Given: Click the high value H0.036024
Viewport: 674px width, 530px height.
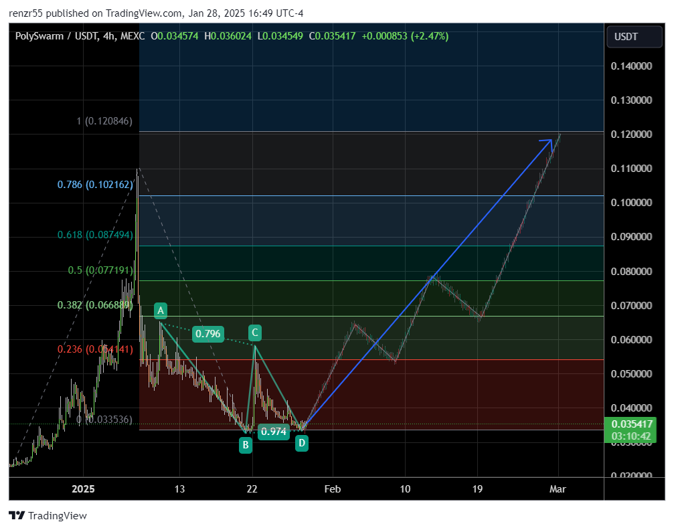Looking at the screenshot, I should 228,36.
